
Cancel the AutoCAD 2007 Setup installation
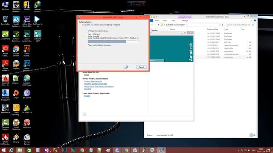click(x=141, y=67)
